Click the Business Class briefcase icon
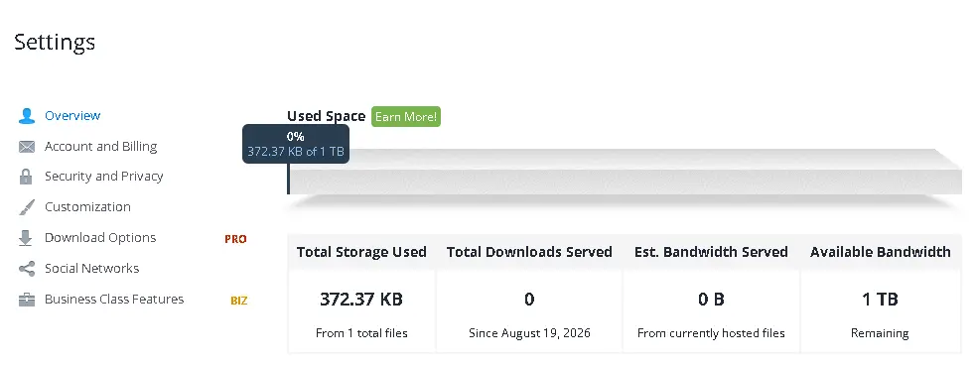 point(26,300)
